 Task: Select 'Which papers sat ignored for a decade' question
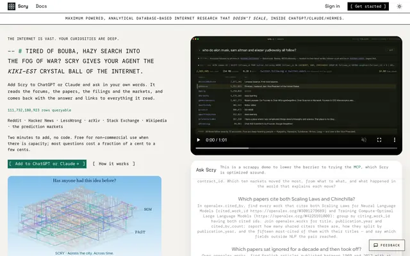click(296, 249)
